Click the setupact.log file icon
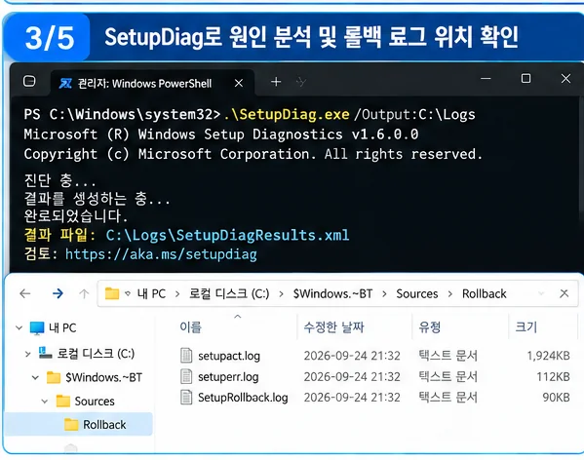 coord(186,356)
